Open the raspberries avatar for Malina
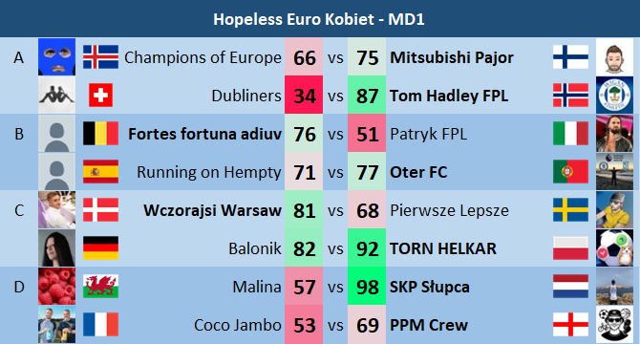 pos(56,286)
